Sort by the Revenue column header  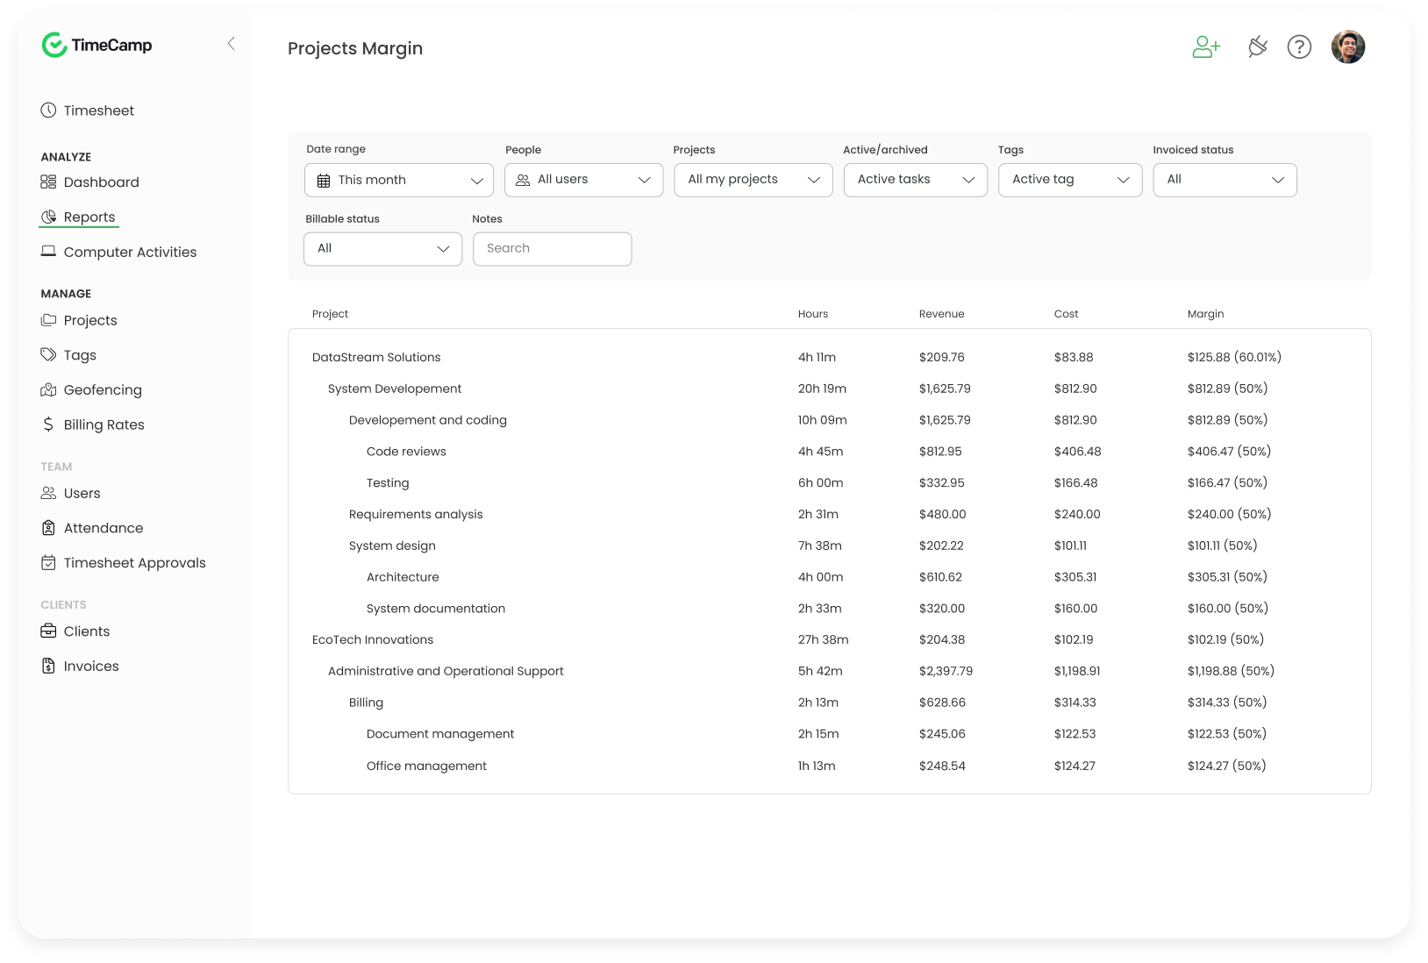[x=942, y=314]
